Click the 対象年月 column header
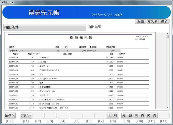 click(x=122, y=54)
